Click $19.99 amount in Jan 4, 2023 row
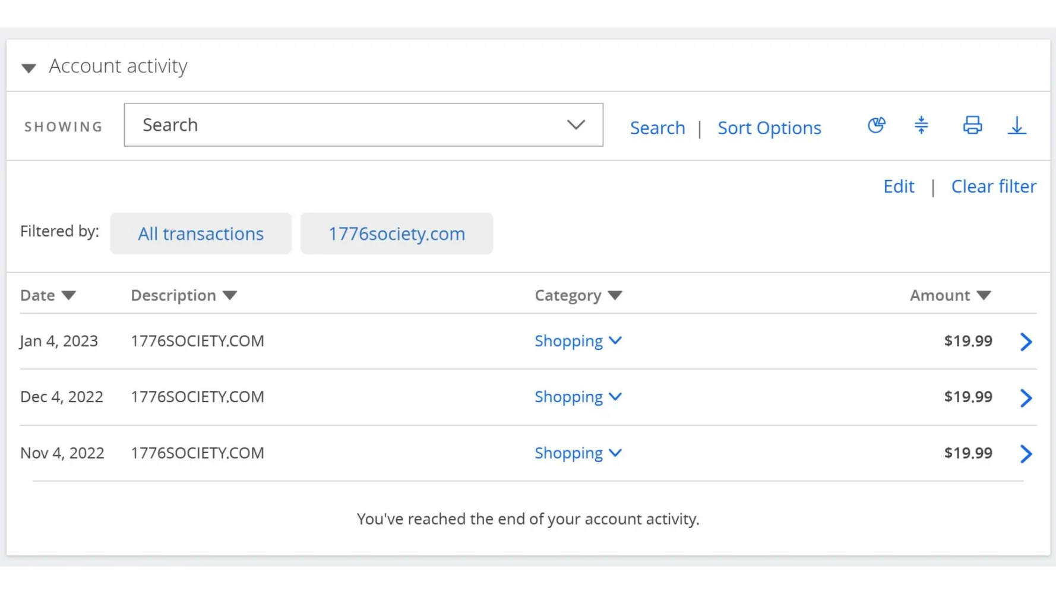Screen dimensions: 1056x594 click(x=968, y=341)
